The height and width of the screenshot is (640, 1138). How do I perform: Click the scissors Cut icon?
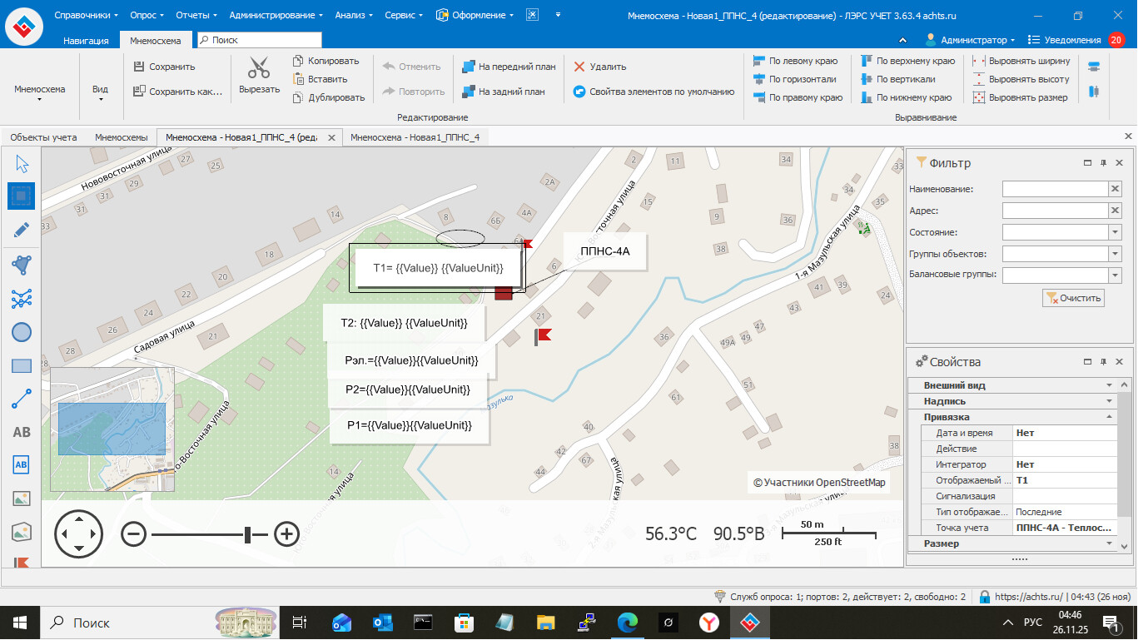pyautogui.click(x=259, y=67)
